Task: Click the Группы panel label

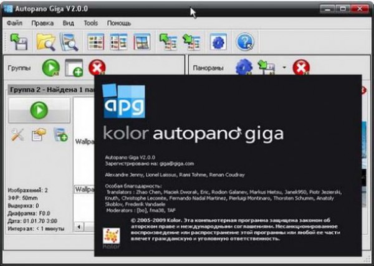Action: click(19, 68)
